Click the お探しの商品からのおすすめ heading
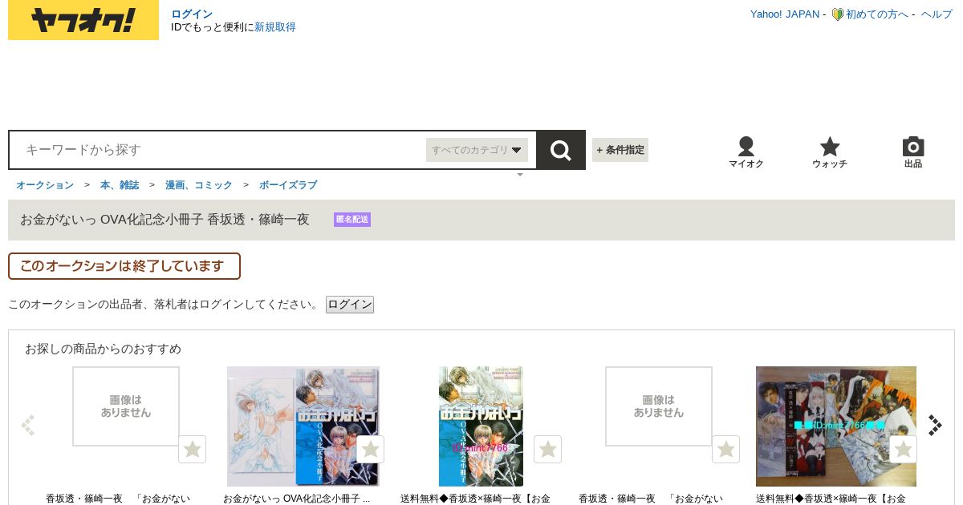 click(103, 349)
